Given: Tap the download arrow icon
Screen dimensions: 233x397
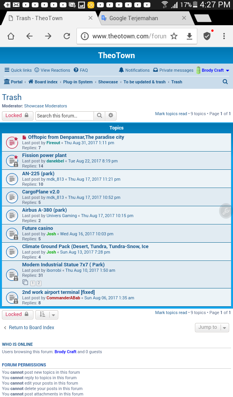Looking at the screenshot, I should coord(190,36).
